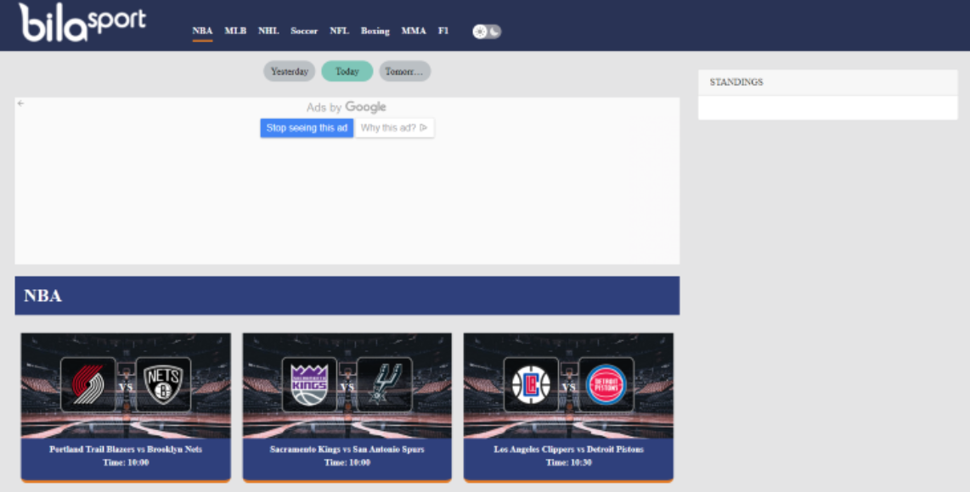This screenshot has height=492, width=970.
Task: Click Time: 10:30 under Clippers vs Pistons
Action: (568, 462)
